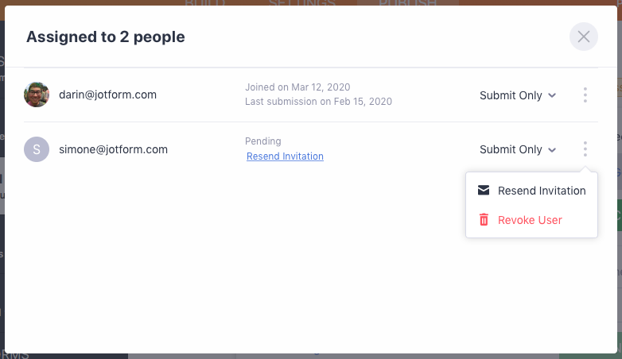Switch to the SETTINGS tab behind the dialog
Screen dimensions: 622x359
(301, 3)
